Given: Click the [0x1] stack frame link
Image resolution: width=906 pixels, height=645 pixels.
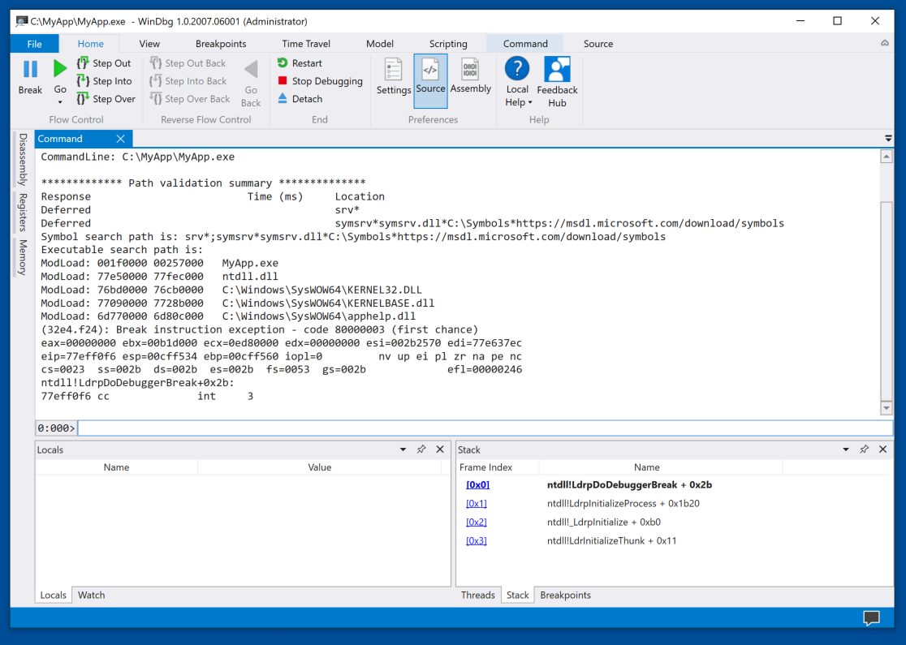Looking at the screenshot, I should 477,504.
